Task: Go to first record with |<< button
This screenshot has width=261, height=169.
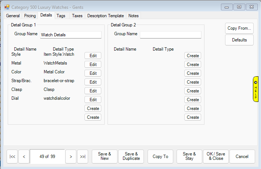Action: pos(12,157)
